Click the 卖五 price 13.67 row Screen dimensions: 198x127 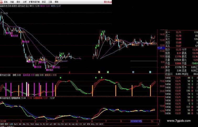pos(178,46)
